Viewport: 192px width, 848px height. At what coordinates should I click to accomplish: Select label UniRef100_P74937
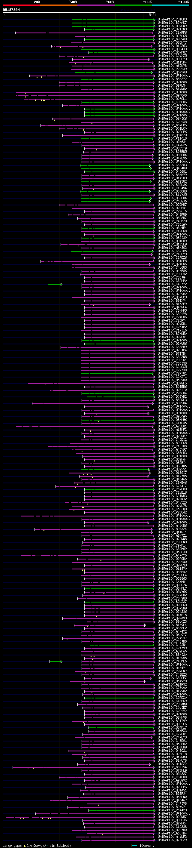coord(172,638)
